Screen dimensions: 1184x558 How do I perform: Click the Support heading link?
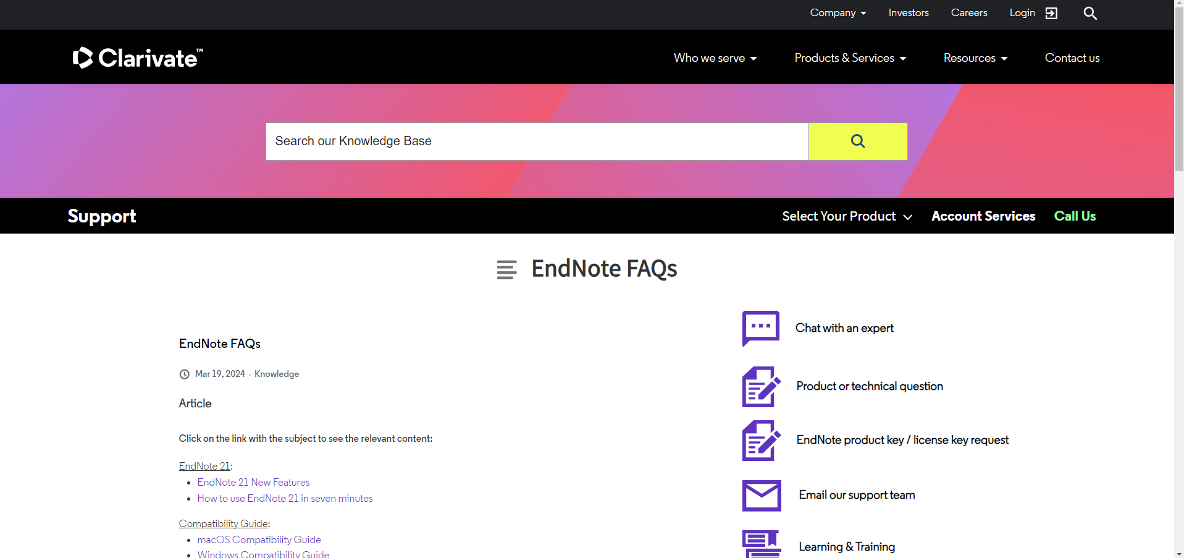102,216
